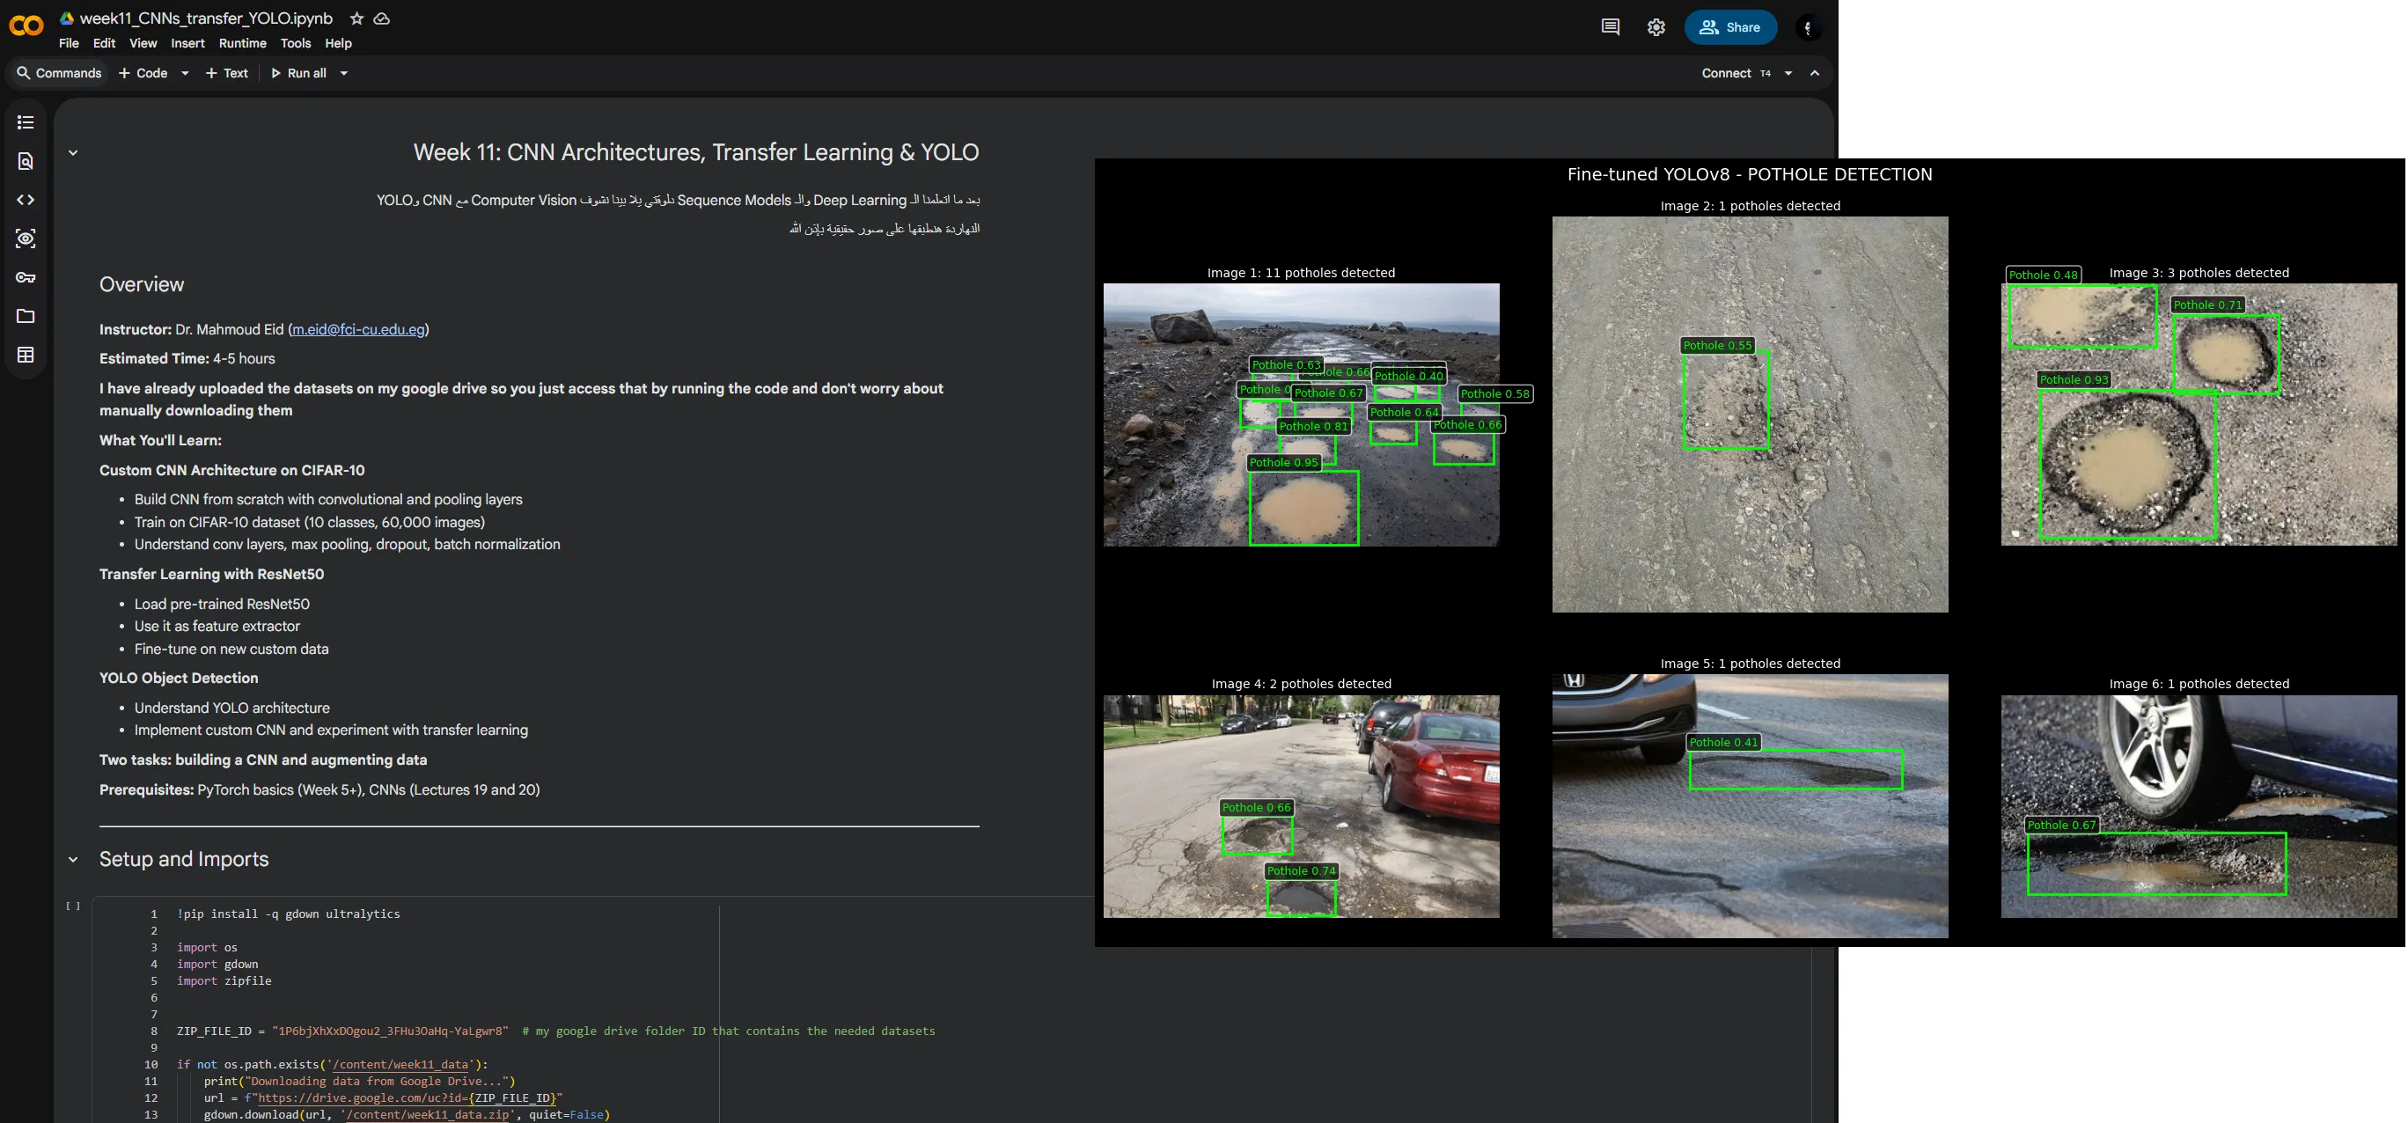Open the comments panel icon
This screenshot has width=2408, height=1123.
pyautogui.click(x=1610, y=27)
